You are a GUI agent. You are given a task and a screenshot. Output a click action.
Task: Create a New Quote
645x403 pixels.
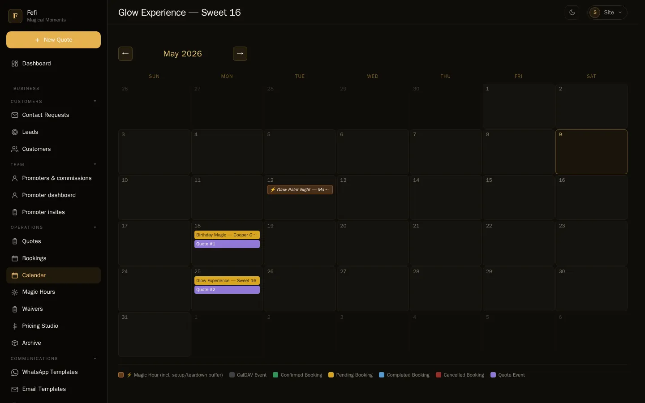(x=53, y=40)
